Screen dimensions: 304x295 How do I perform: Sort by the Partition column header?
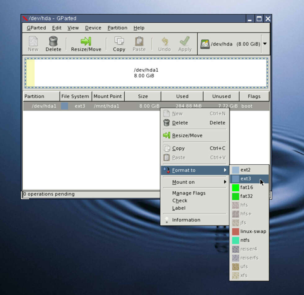pyautogui.click(x=41, y=96)
